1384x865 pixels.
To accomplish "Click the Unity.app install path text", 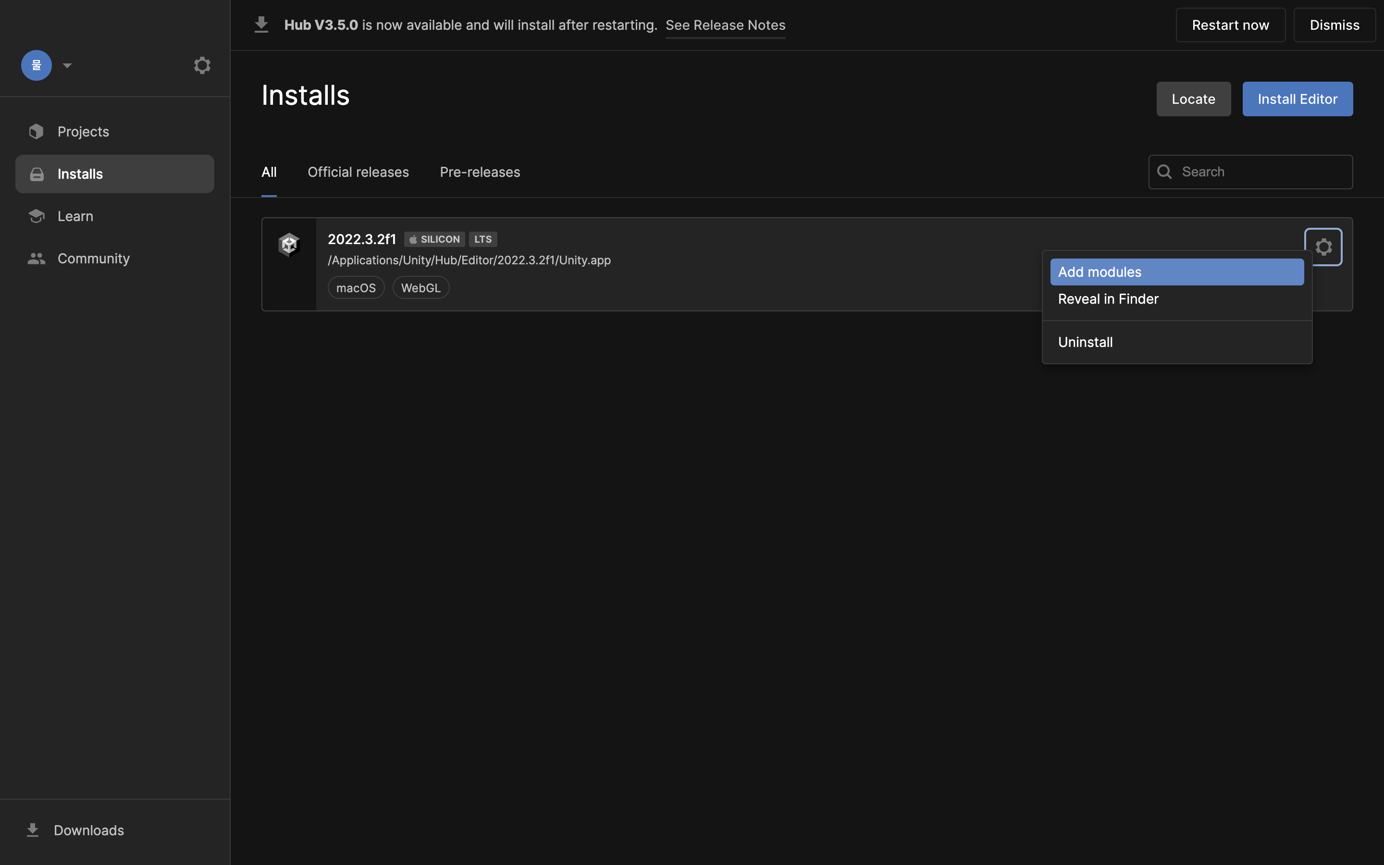I will [469, 260].
